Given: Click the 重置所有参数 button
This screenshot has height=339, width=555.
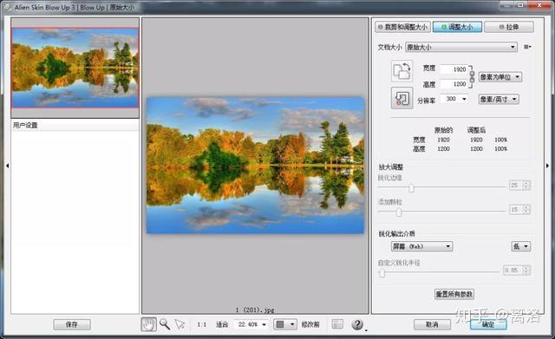Looking at the screenshot, I should (454, 294).
